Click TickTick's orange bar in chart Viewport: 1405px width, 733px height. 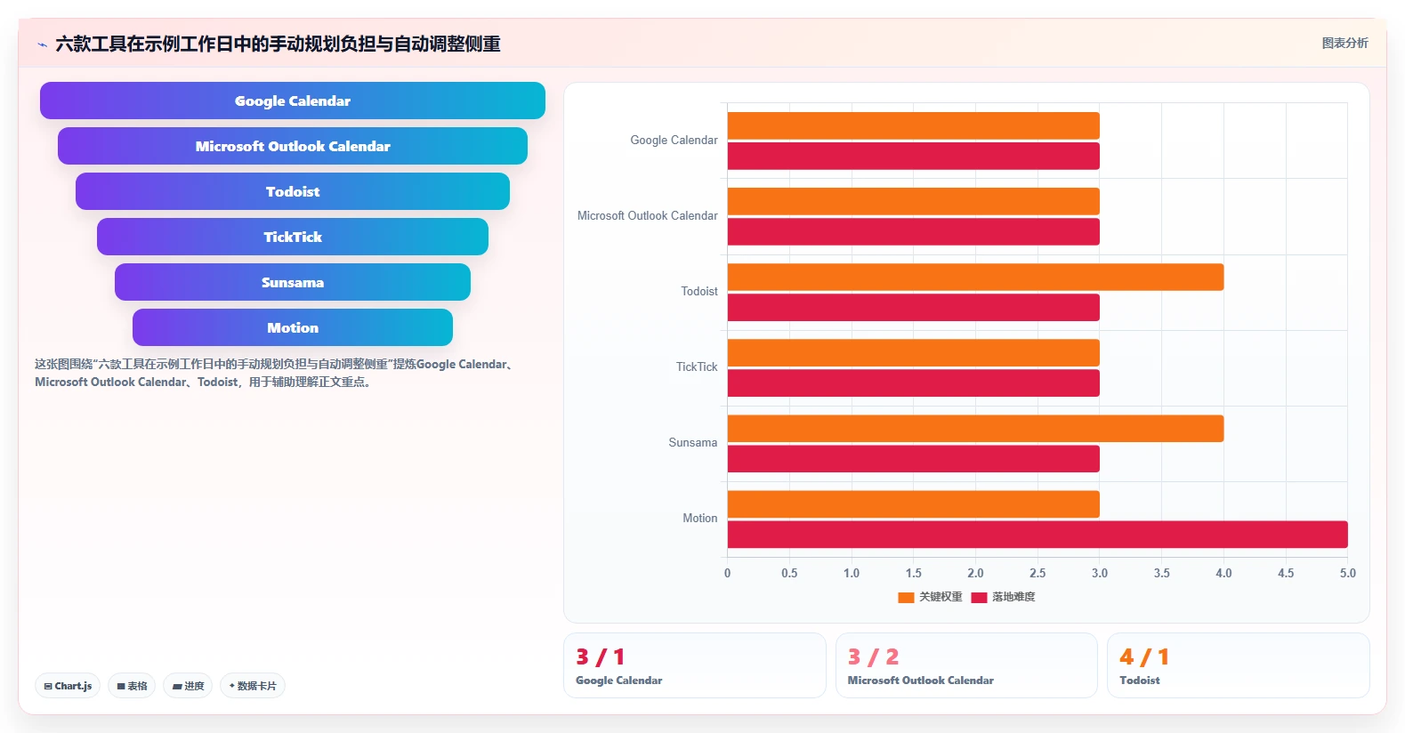(x=914, y=352)
